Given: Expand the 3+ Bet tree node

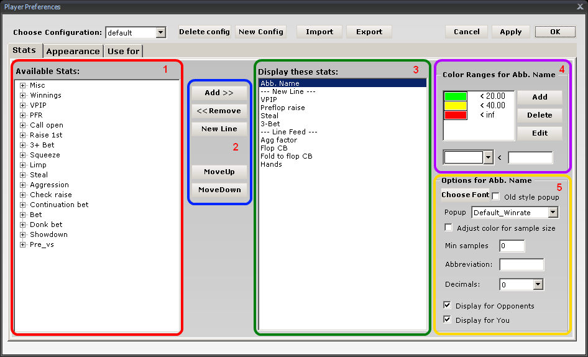Looking at the screenshot, I should pyautogui.click(x=23, y=146).
